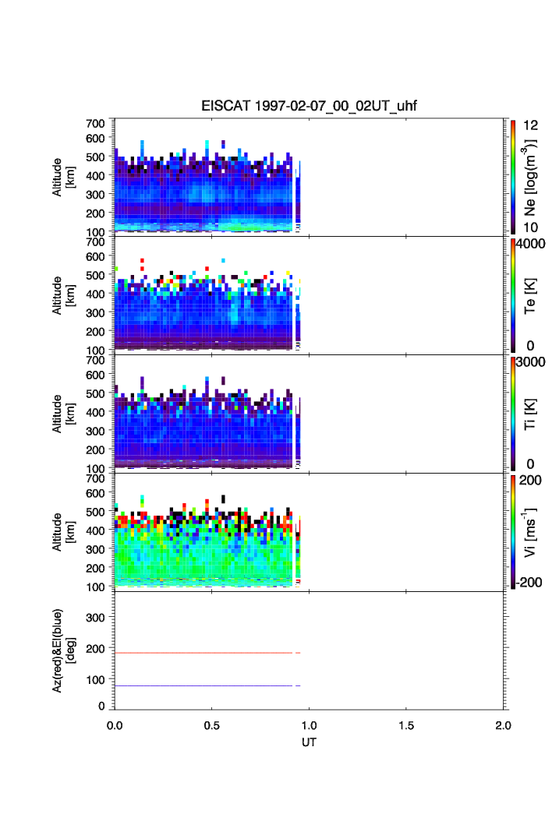The height and width of the screenshot is (828, 552).
Task: Click the 300 tick on the Az/El axis
Action: 95,618
